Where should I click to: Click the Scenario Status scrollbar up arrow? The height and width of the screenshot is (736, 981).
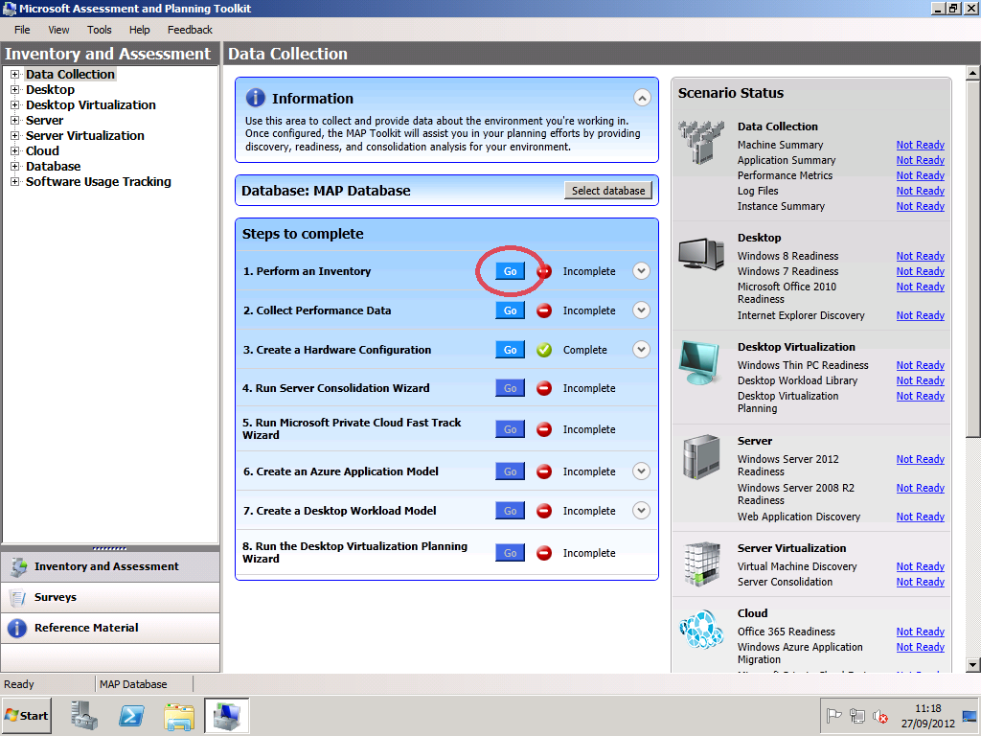coord(973,74)
